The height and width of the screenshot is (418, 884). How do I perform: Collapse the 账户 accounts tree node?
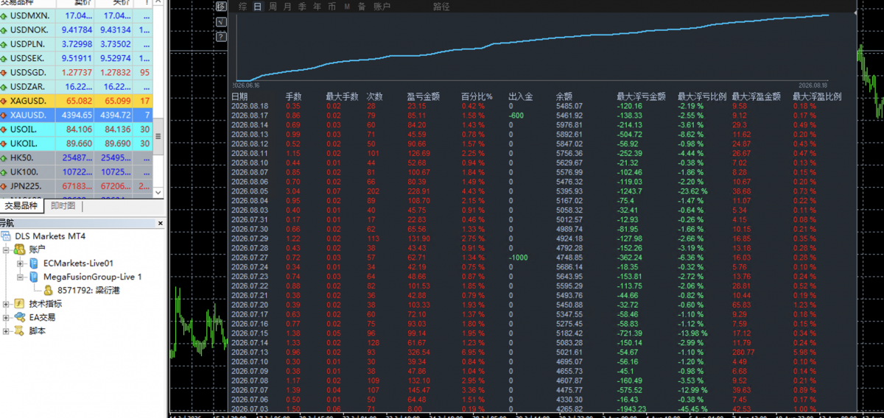click(x=6, y=249)
